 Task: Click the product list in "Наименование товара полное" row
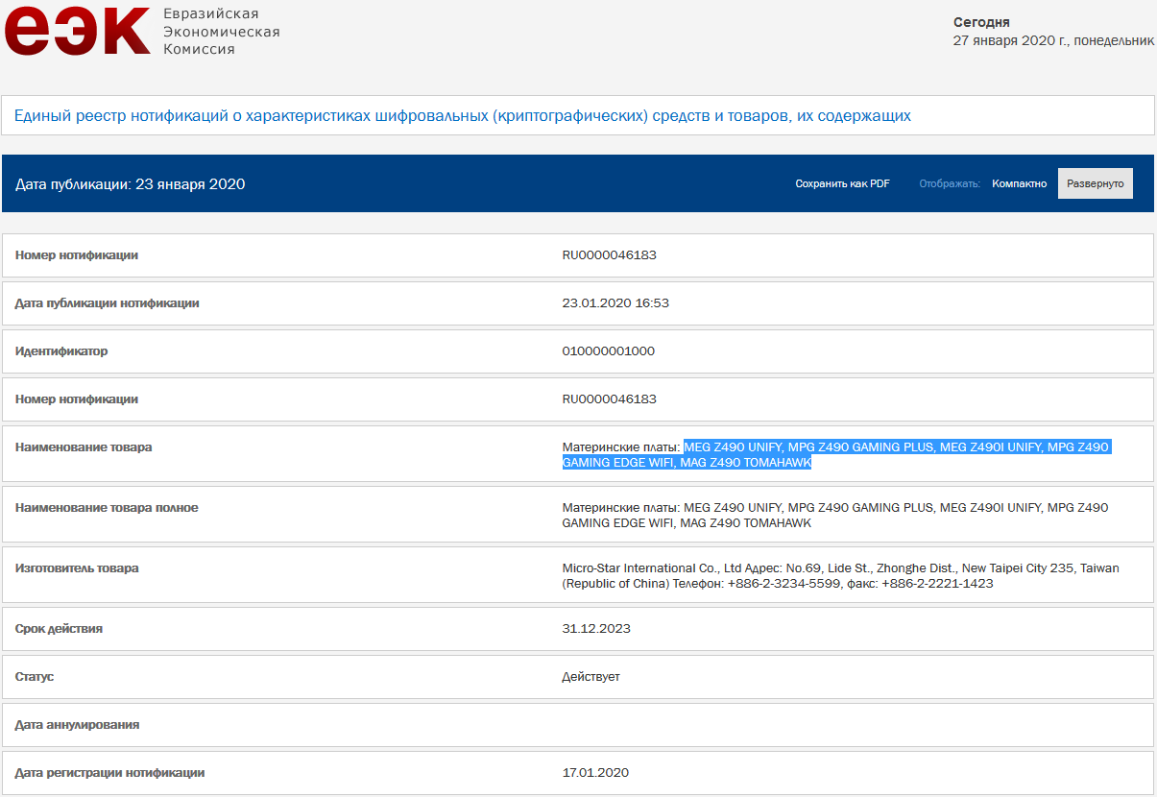835,515
